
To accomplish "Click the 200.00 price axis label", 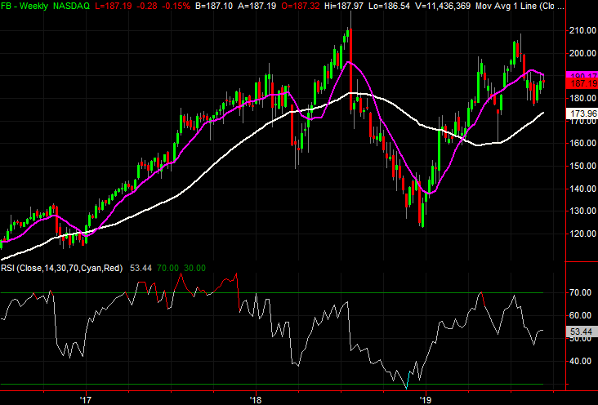I will (582, 53).
